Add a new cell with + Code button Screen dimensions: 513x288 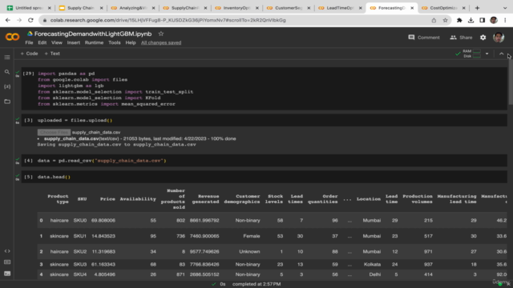coord(29,54)
